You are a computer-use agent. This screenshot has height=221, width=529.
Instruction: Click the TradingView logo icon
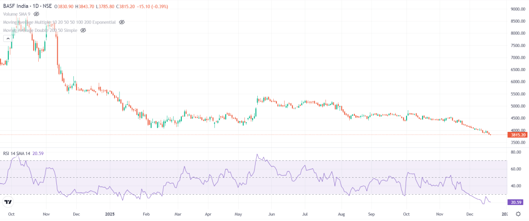(8, 202)
